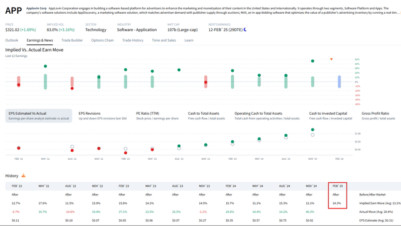Click the orange triangle marker above chart

[x=331, y=59]
